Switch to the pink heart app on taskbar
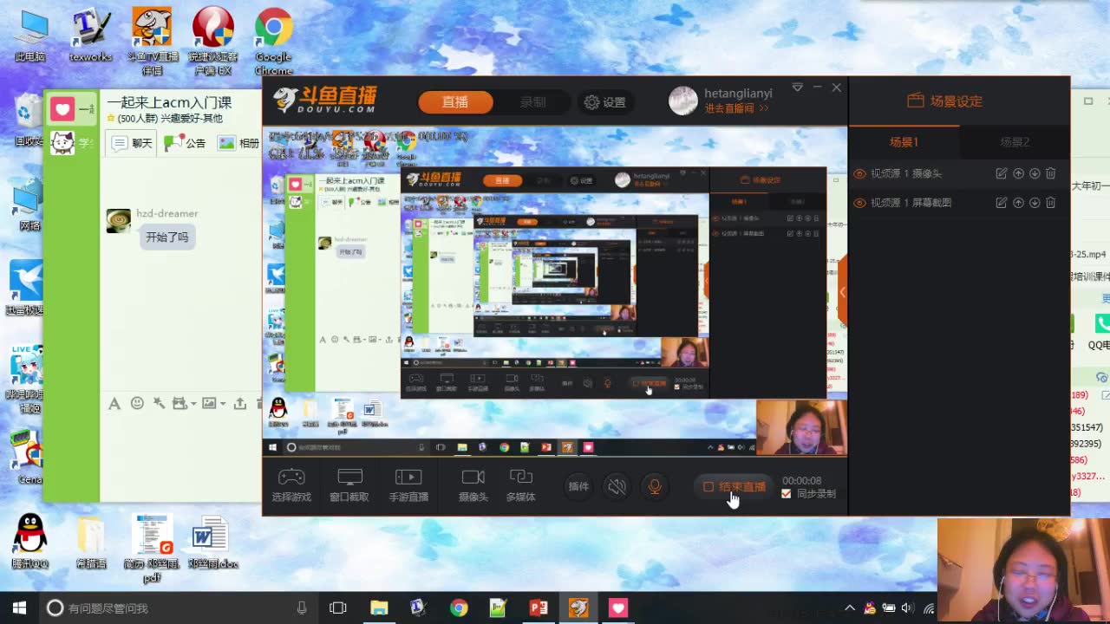Viewport: 1110px width, 624px height. [618, 608]
